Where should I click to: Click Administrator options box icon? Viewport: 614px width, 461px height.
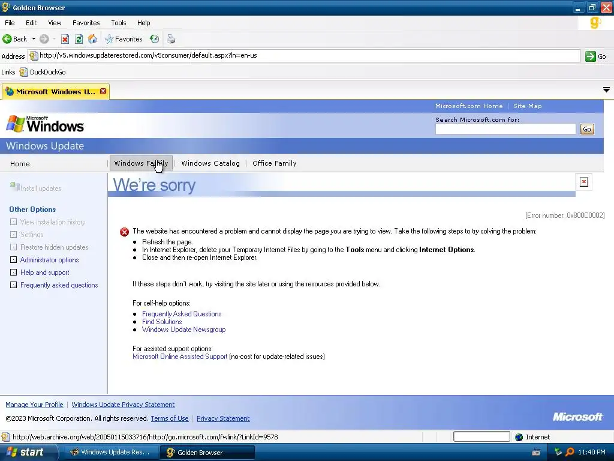13,259
